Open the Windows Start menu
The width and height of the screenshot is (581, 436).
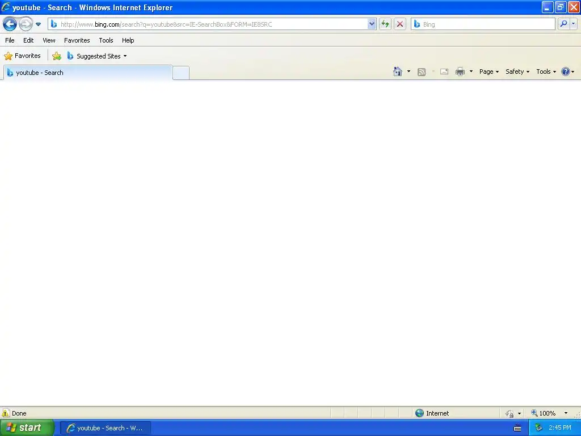(x=27, y=428)
